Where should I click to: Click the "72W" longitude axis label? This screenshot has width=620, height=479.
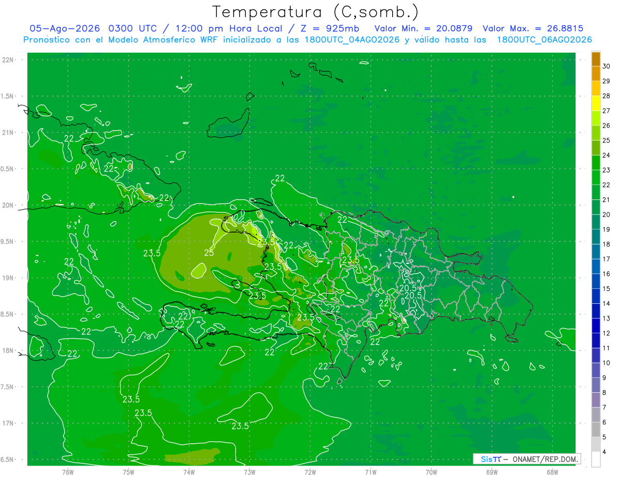[x=310, y=472]
